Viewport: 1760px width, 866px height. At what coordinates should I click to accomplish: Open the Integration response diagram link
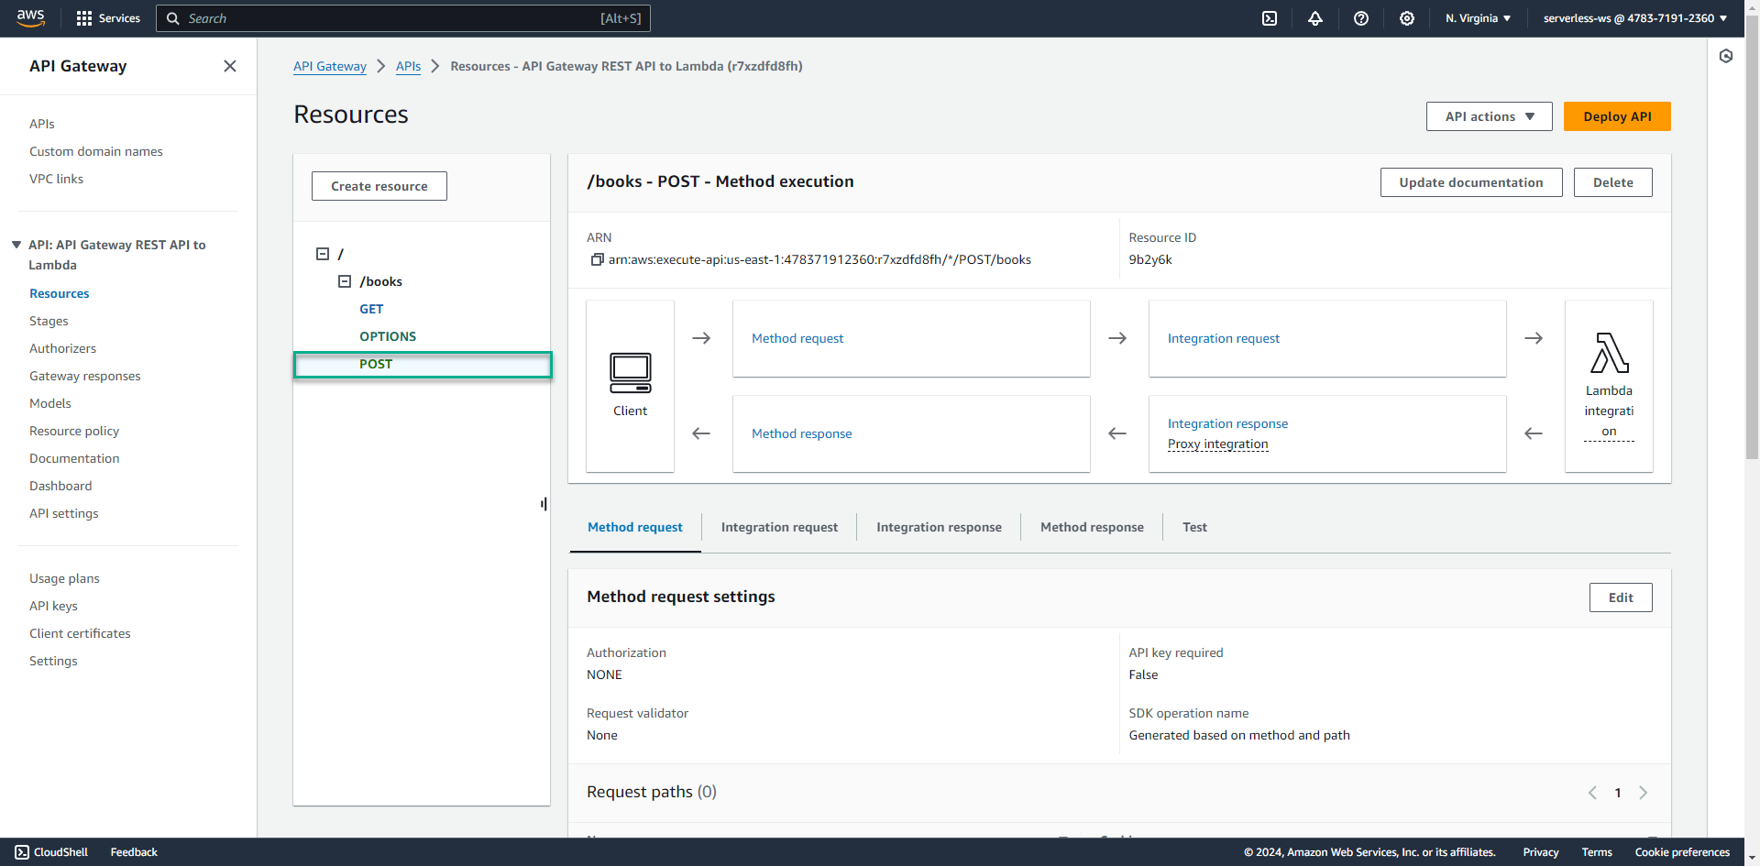tap(1227, 423)
